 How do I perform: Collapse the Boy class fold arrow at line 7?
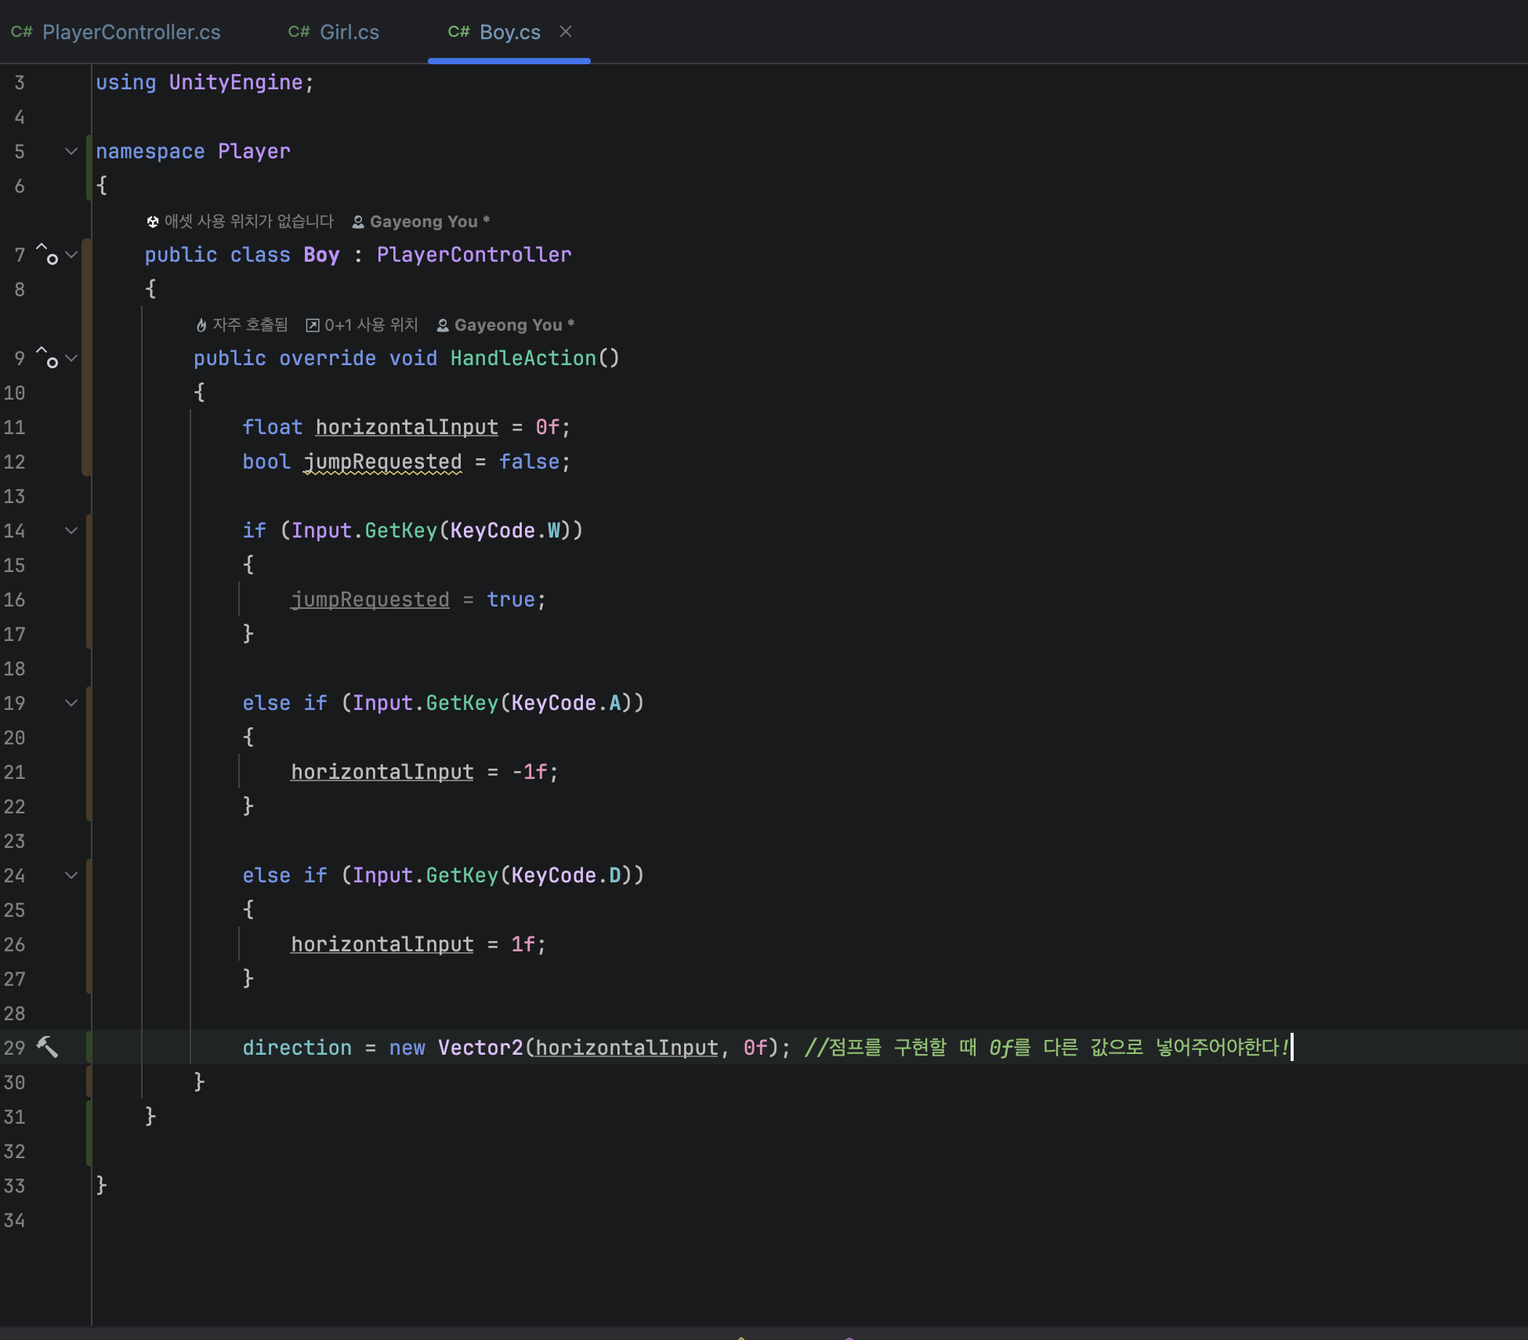[71, 255]
